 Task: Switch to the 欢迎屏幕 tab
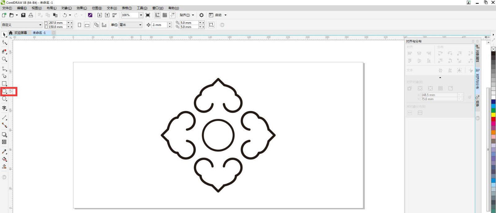pyautogui.click(x=20, y=33)
